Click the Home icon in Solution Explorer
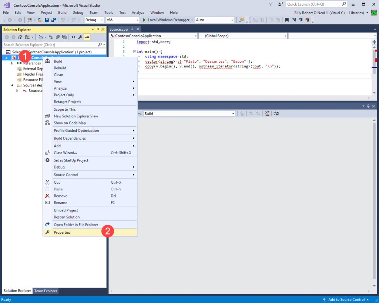Viewport: 379px width, 303px height. [x=20, y=37]
